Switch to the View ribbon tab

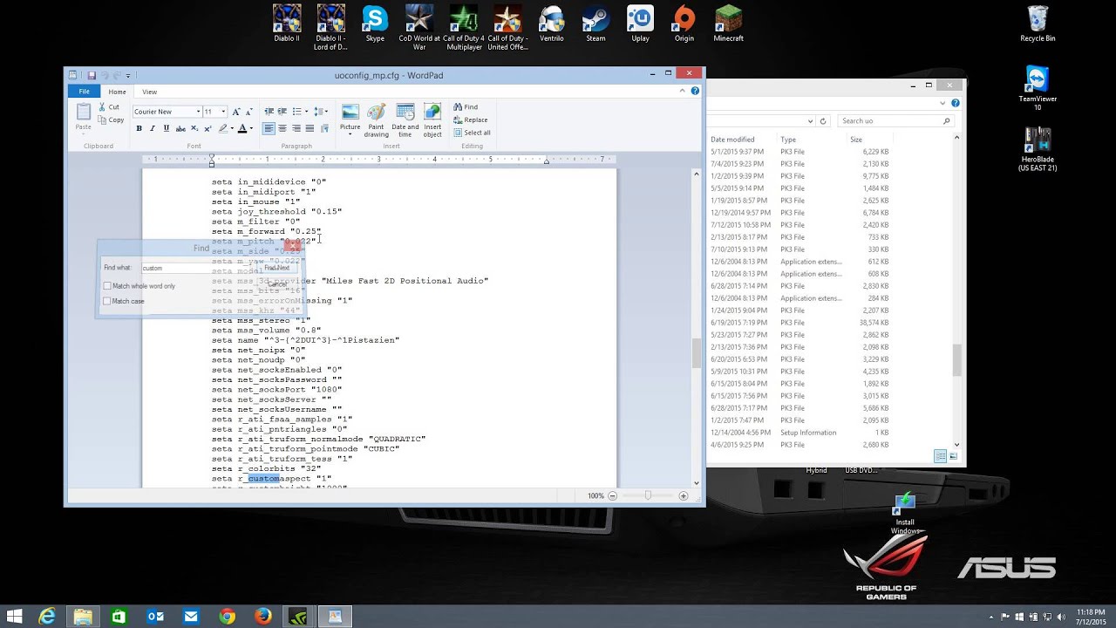point(150,92)
